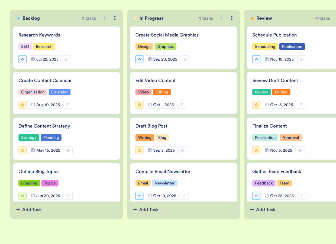The width and height of the screenshot is (336, 244).
Task: Click the notes icon on Gather Team Feedback
Action: click(x=302, y=196)
